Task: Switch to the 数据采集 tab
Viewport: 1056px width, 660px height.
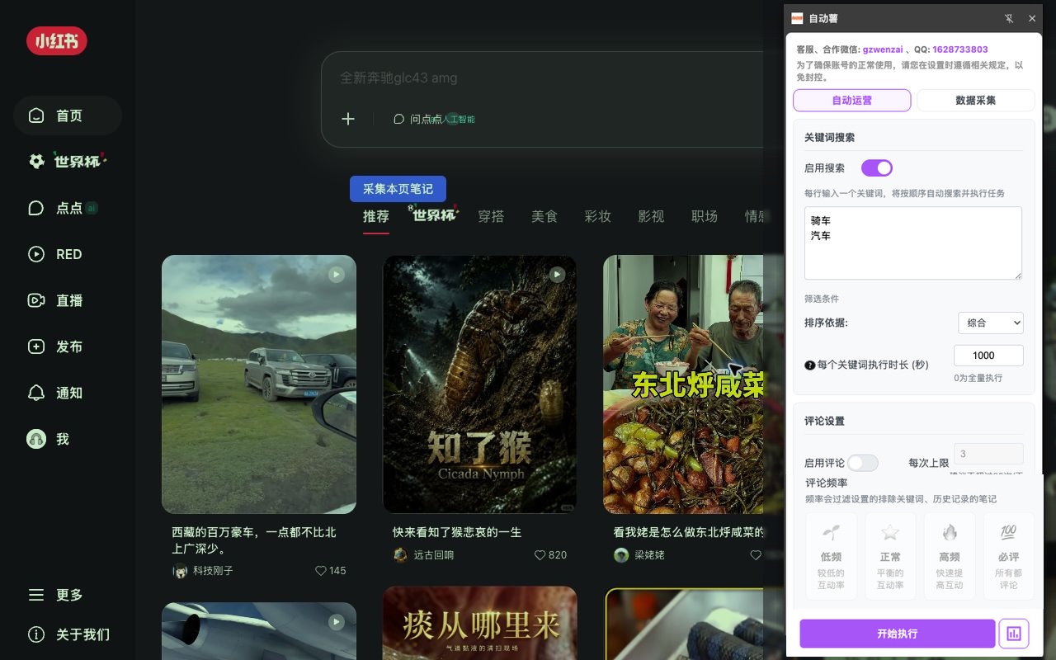Action: tap(976, 100)
